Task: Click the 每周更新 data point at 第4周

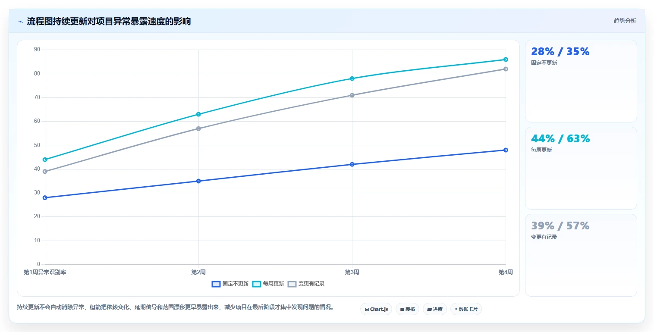Action: (506, 60)
